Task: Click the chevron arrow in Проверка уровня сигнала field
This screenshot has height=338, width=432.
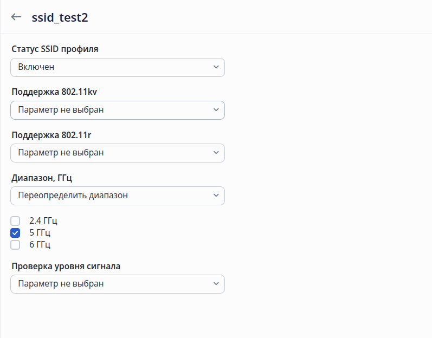Action: (216, 283)
